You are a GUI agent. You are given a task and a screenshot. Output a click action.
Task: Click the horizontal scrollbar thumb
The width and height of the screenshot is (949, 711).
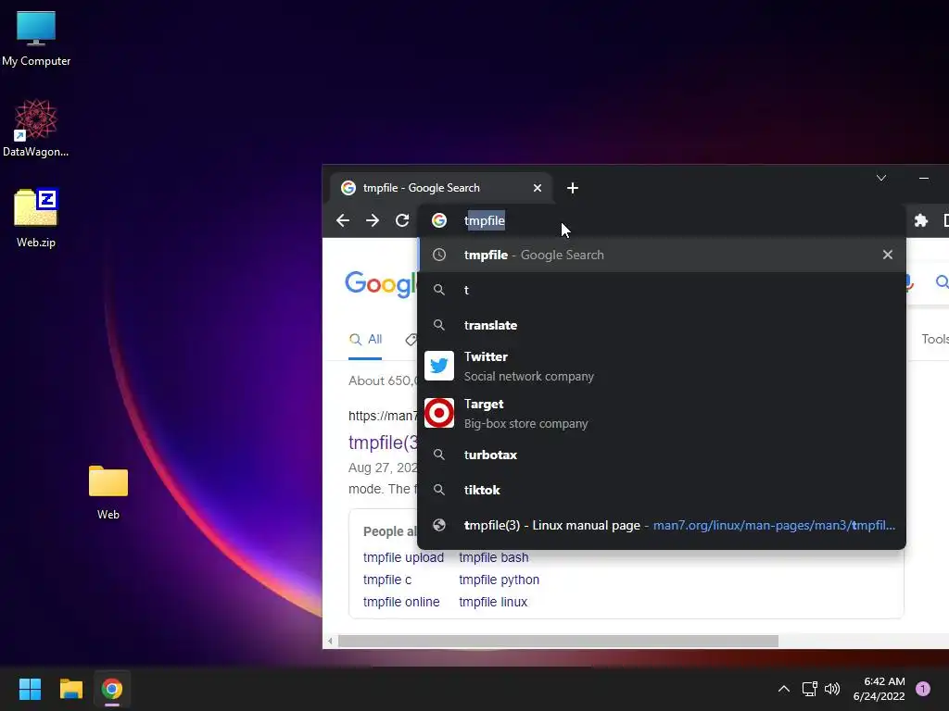tap(558, 641)
